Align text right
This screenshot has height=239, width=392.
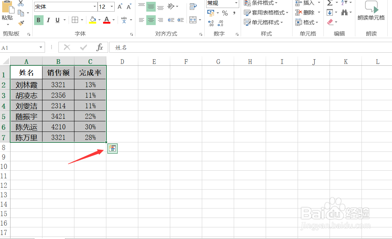(x=160, y=20)
